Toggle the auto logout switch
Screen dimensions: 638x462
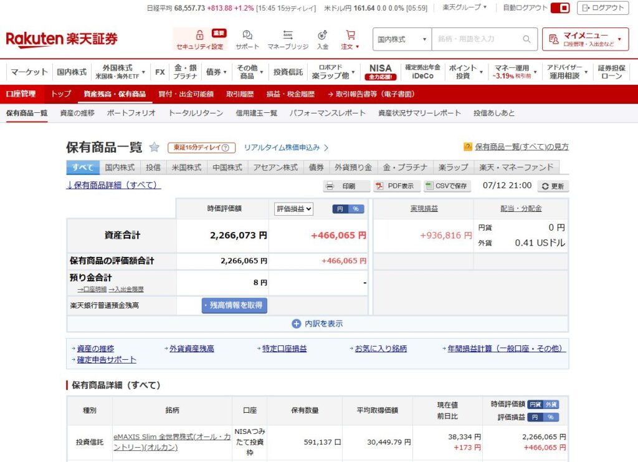tap(560, 7)
